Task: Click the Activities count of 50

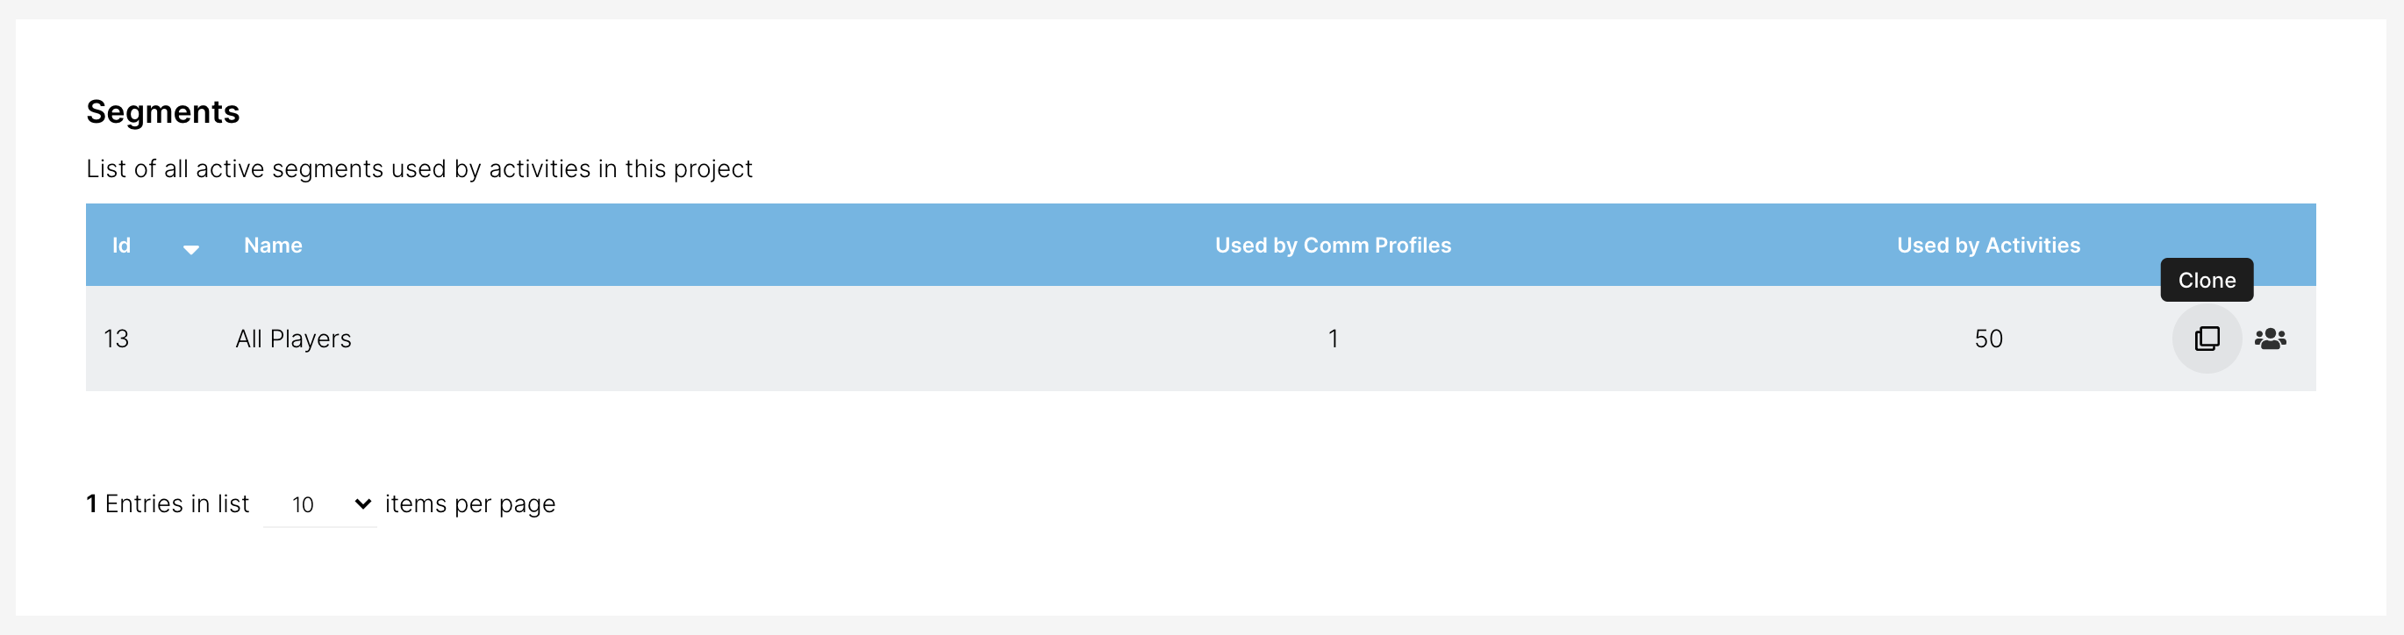Action: click(1988, 339)
